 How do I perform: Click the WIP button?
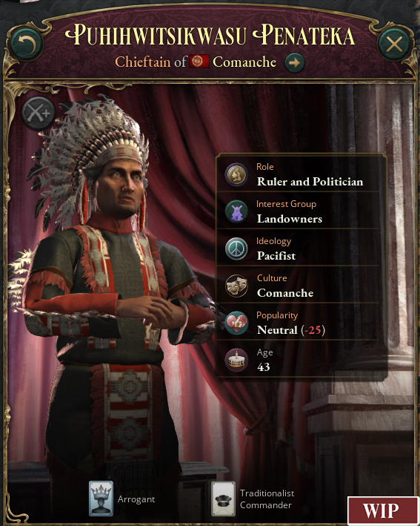[381, 510]
